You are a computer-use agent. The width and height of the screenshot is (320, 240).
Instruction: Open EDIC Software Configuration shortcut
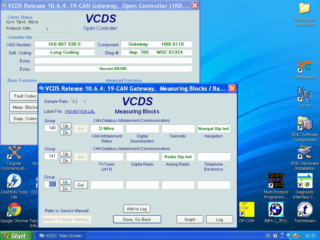(305, 129)
